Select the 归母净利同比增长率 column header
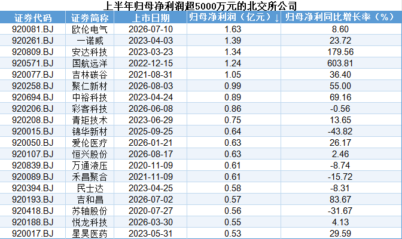Viewport: 402px width, 239px height. pyautogui.click(x=340, y=17)
